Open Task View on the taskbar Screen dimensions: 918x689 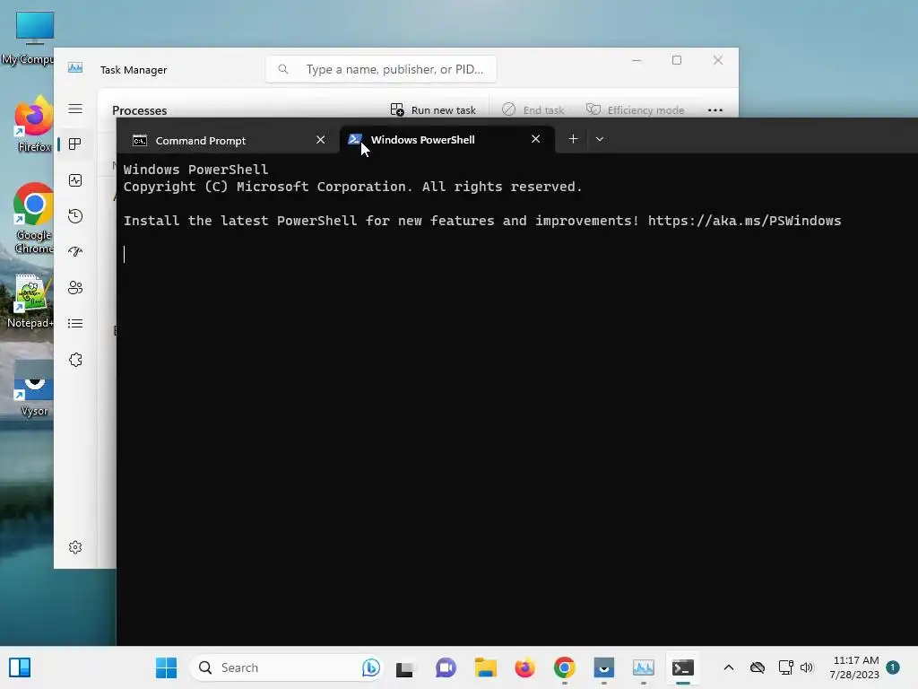coord(405,667)
